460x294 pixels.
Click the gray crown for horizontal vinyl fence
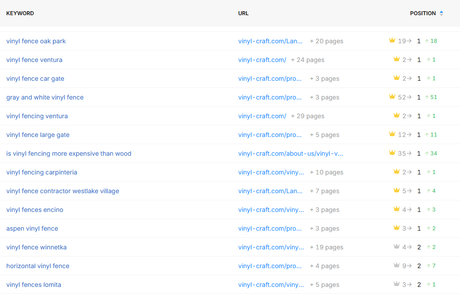397,265
